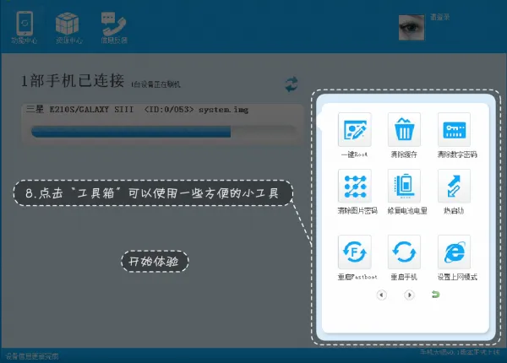Click the 1台设备正在刷机 status text
Viewport: 507px width, 363px height.
coord(155,84)
